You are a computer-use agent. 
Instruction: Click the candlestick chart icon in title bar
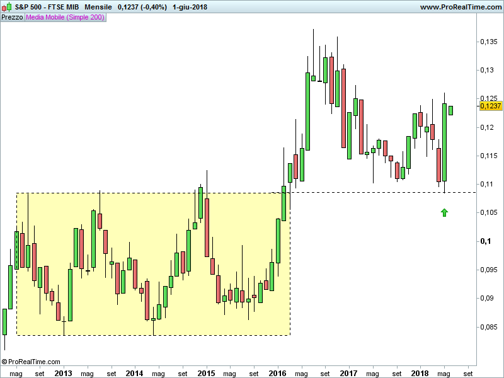click(6, 7)
